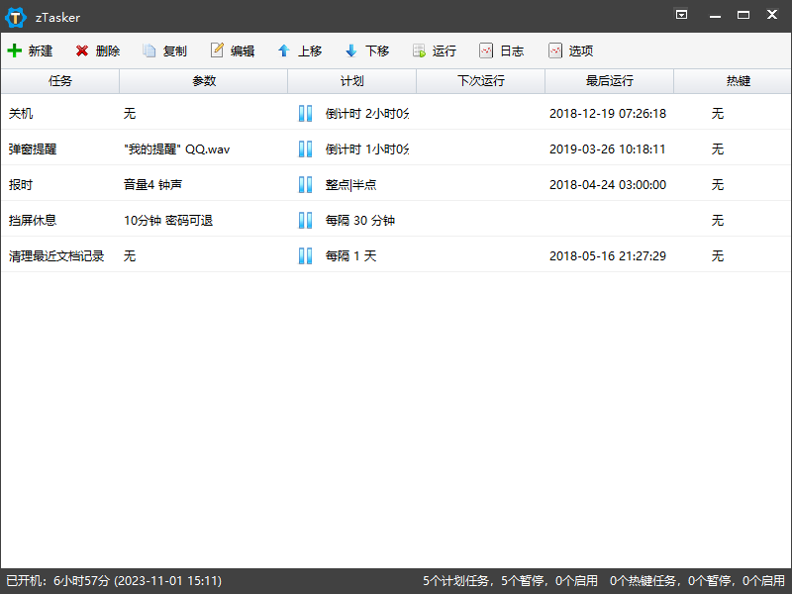Select the 清理最近文档记录 task row
The width and height of the screenshot is (792, 594).
(x=56, y=256)
